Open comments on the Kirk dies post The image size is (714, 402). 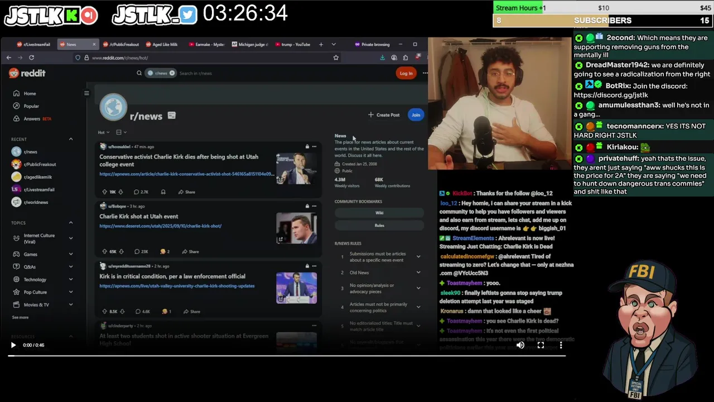[x=141, y=192]
